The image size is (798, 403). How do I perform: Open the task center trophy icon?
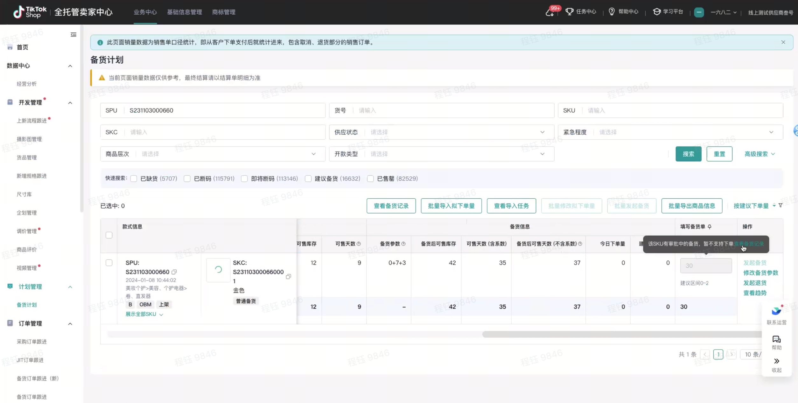pyautogui.click(x=569, y=12)
